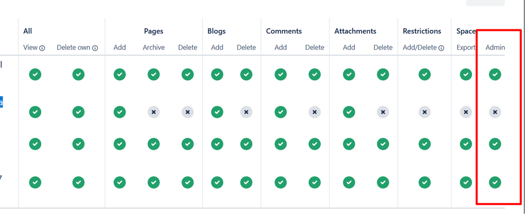Toggle the Blogs Delete permission in second row
The width and height of the screenshot is (525, 216).
pyautogui.click(x=246, y=112)
